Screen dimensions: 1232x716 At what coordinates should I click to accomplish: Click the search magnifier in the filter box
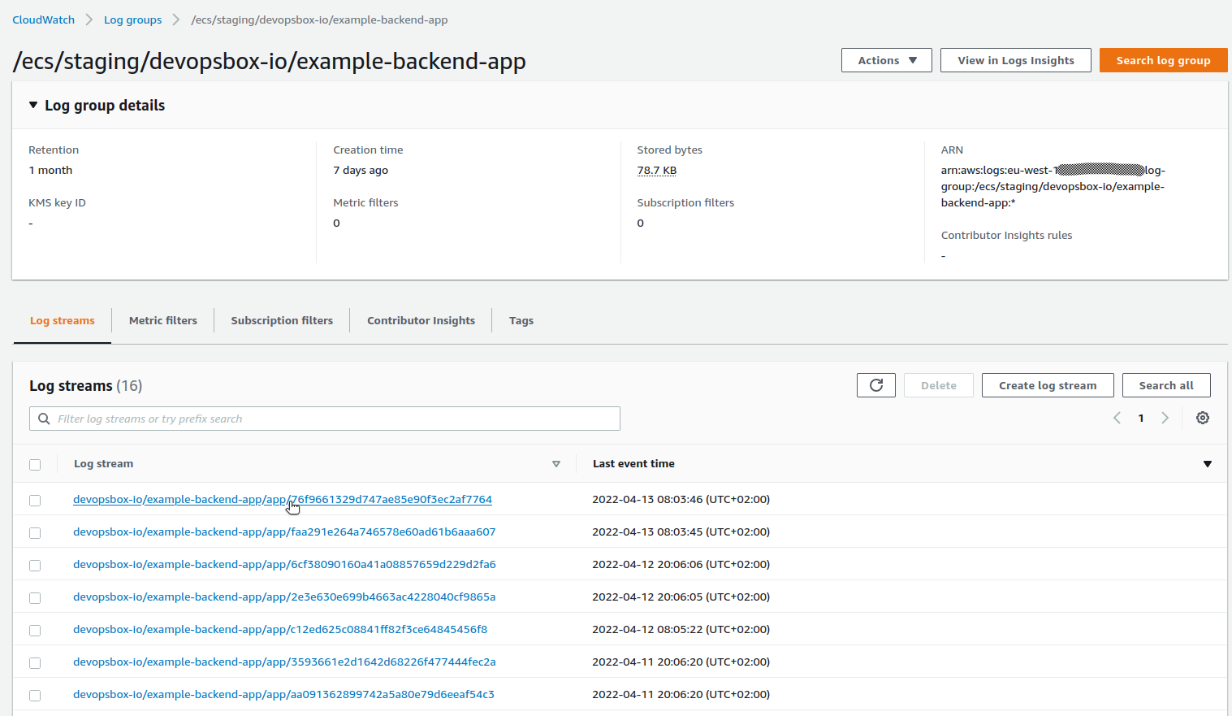pos(44,418)
